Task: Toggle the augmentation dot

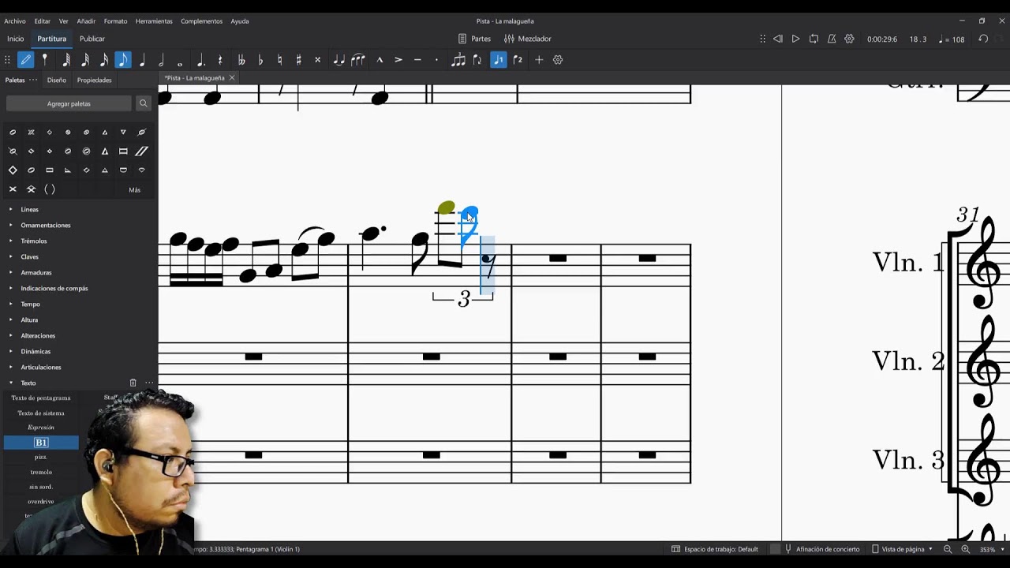Action: pyautogui.click(x=200, y=60)
